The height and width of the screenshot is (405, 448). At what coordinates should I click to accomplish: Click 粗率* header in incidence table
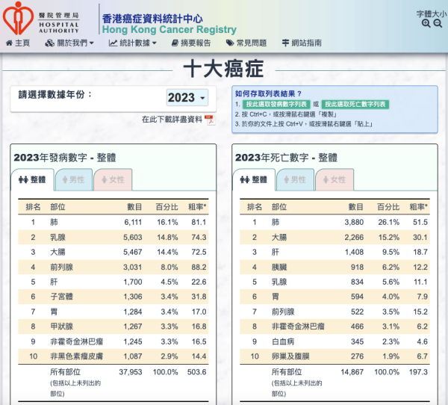pos(197,207)
